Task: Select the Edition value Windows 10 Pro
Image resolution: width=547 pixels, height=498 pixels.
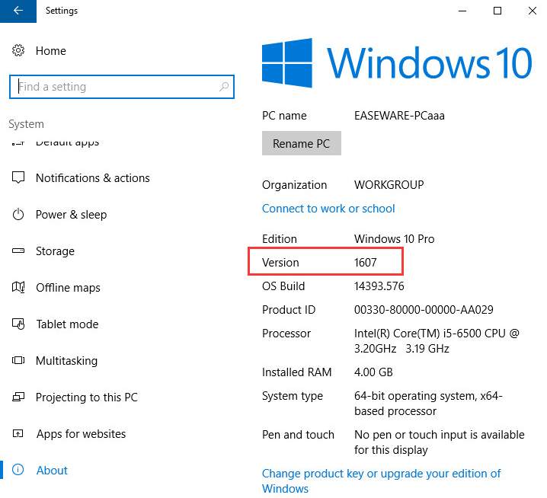Action: [x=394, y=239]
